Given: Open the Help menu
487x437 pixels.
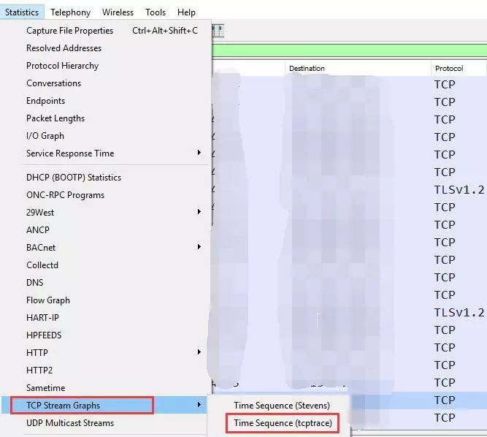Looking at the screenshot, I should click(186, 12).
